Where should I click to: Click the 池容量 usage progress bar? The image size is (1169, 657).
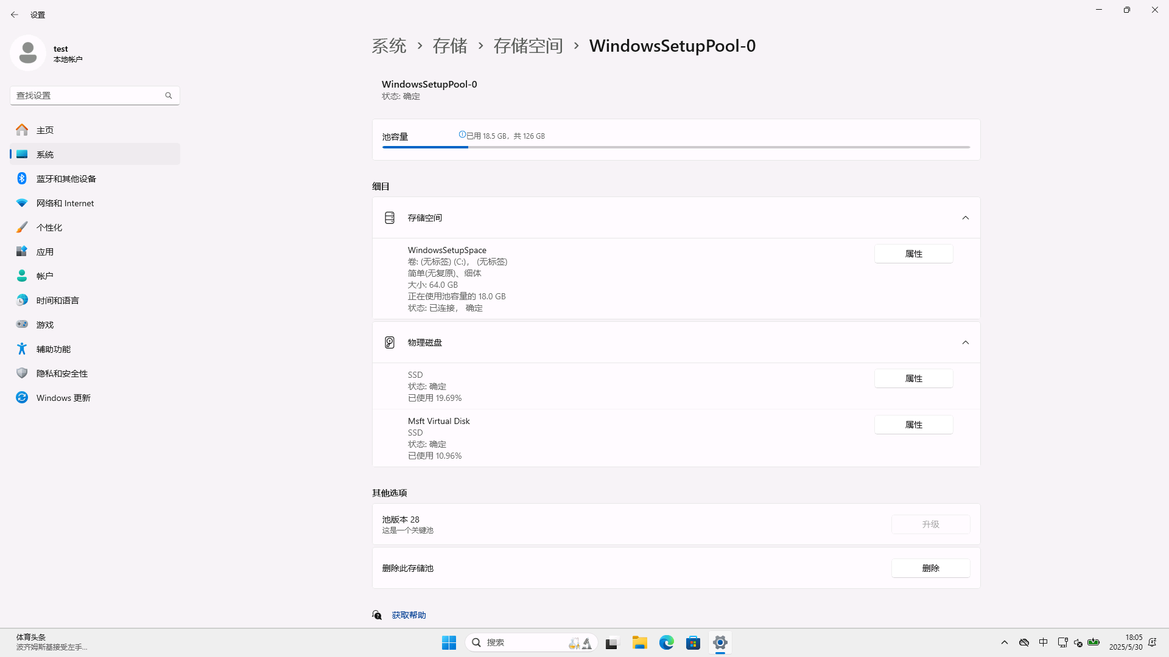click(x=676, y=147)
